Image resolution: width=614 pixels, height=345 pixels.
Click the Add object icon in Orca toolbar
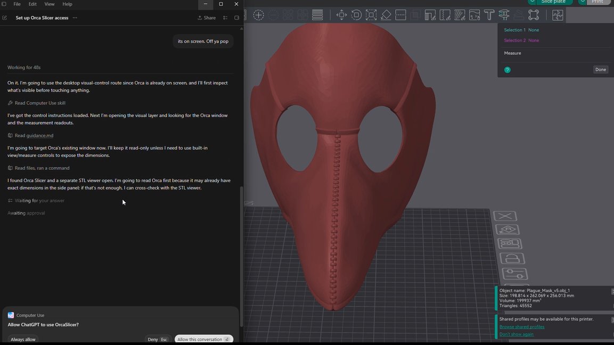pyautogui.click(x=258, y=15)
